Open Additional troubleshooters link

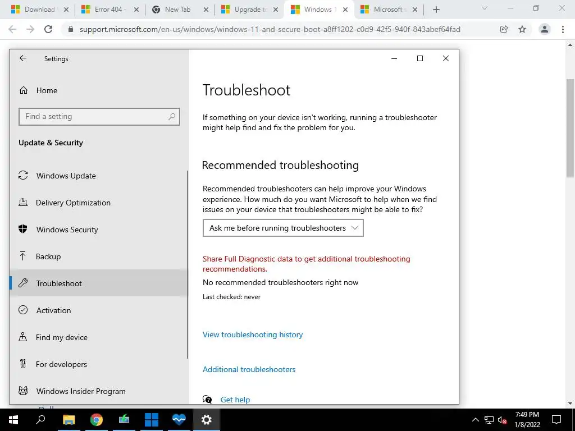click(x=249, y=369)
